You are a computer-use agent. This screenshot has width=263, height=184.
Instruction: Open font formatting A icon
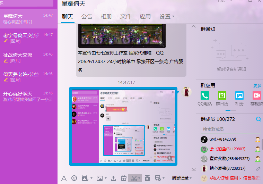(64, 178)
